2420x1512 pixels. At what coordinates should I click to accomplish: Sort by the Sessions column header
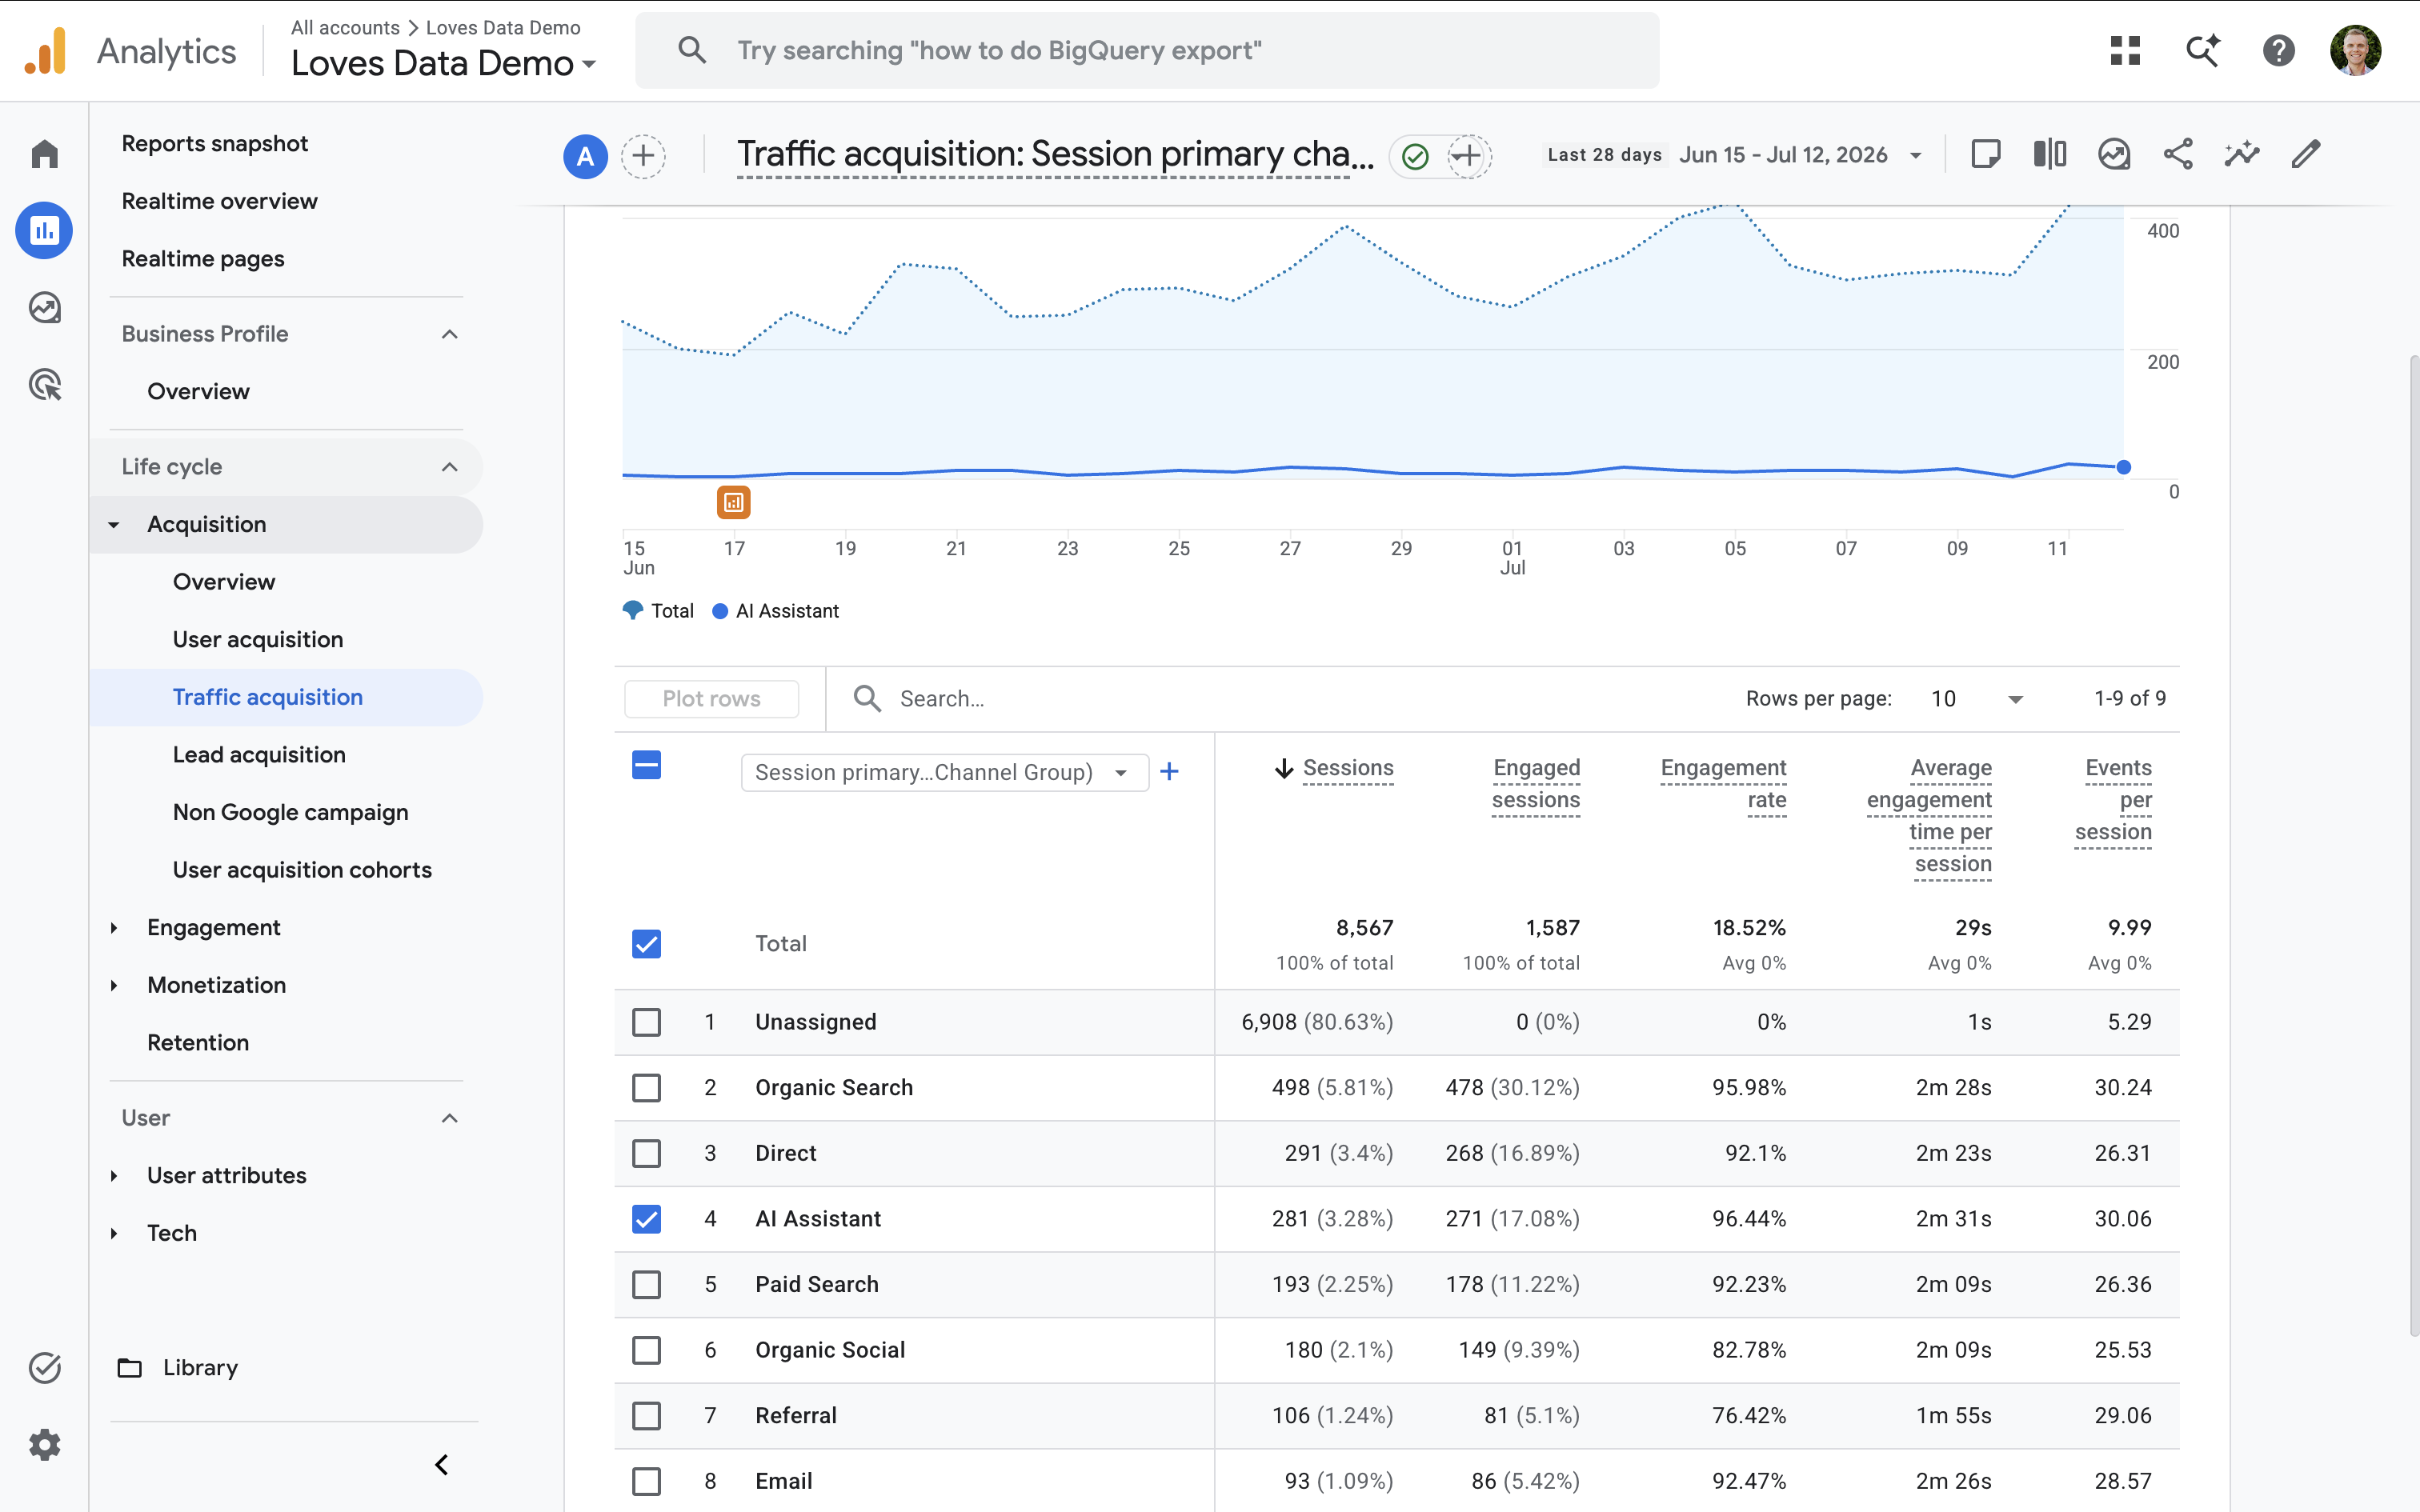tap(1347, 768)
